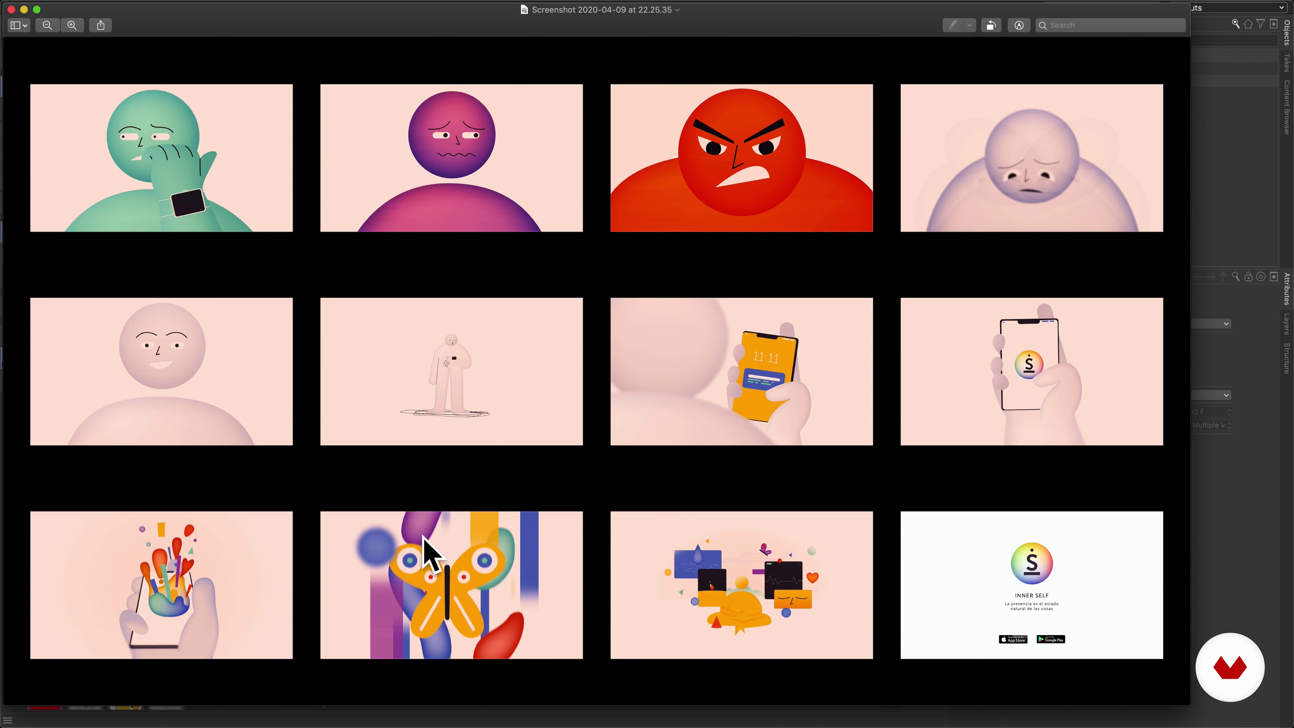This screenshot has height=728, width=1294.
Task: Click the up arrow in Attributes manager
Action: pyautogui.click(x=1223, y=277)
